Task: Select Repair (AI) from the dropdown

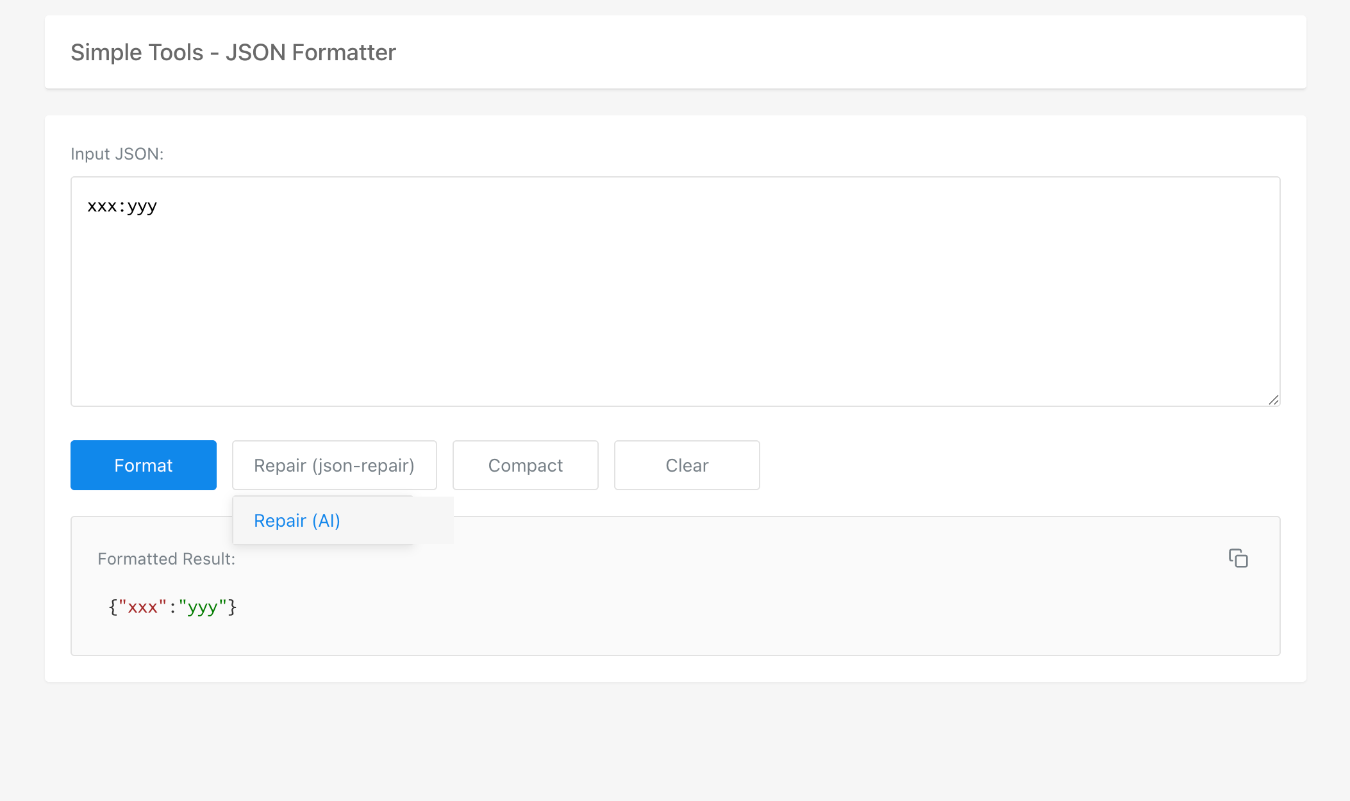Action: click(297, 520)
